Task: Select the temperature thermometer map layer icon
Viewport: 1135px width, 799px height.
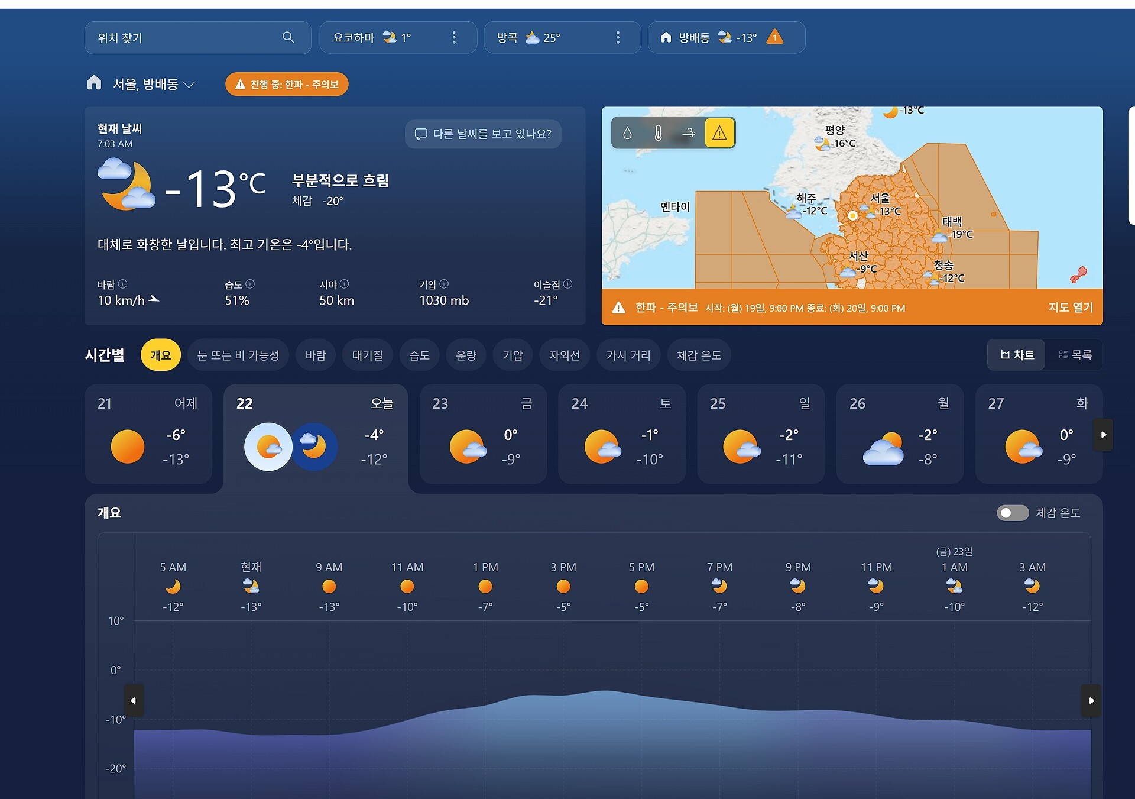Action: coord(658,133)
